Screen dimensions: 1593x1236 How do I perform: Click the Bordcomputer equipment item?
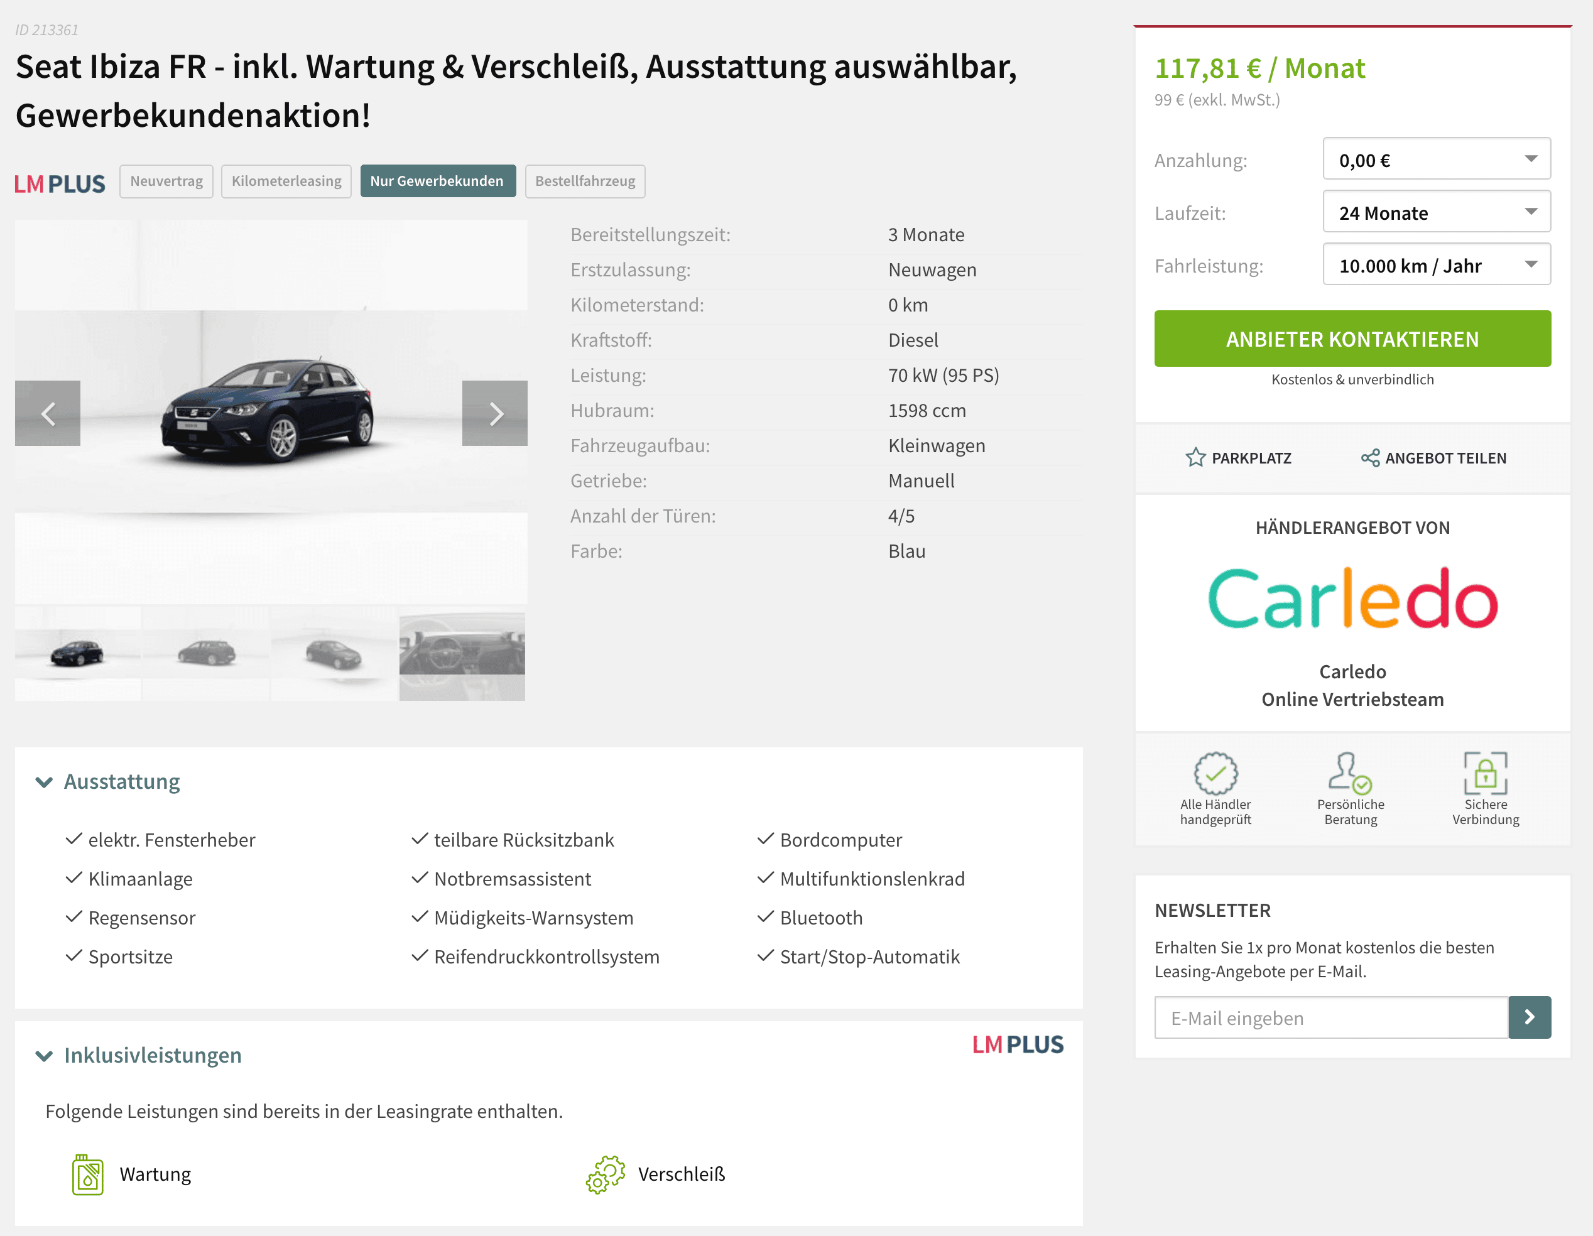[841, 840]
